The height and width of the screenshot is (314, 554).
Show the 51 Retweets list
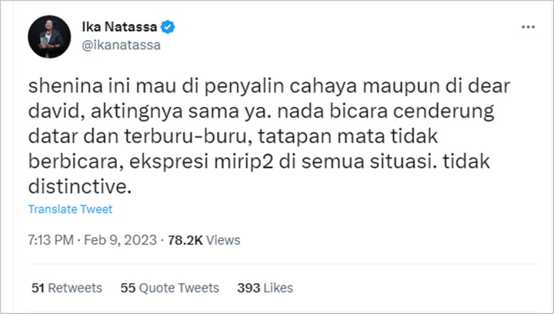(x=67, y=288)
